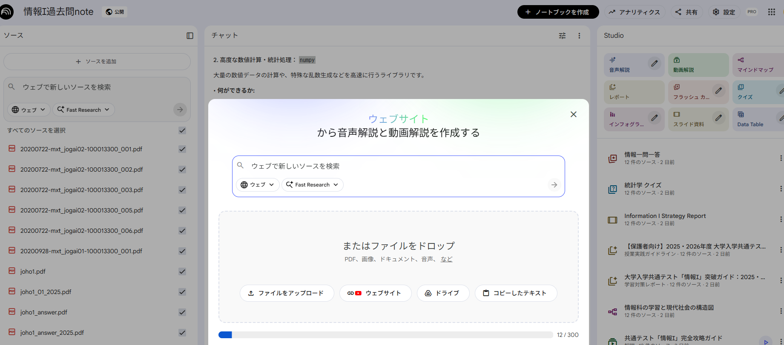Select the レポート studio tile
This screenshot has width=784, height=345.
click(x=634, y=92)
